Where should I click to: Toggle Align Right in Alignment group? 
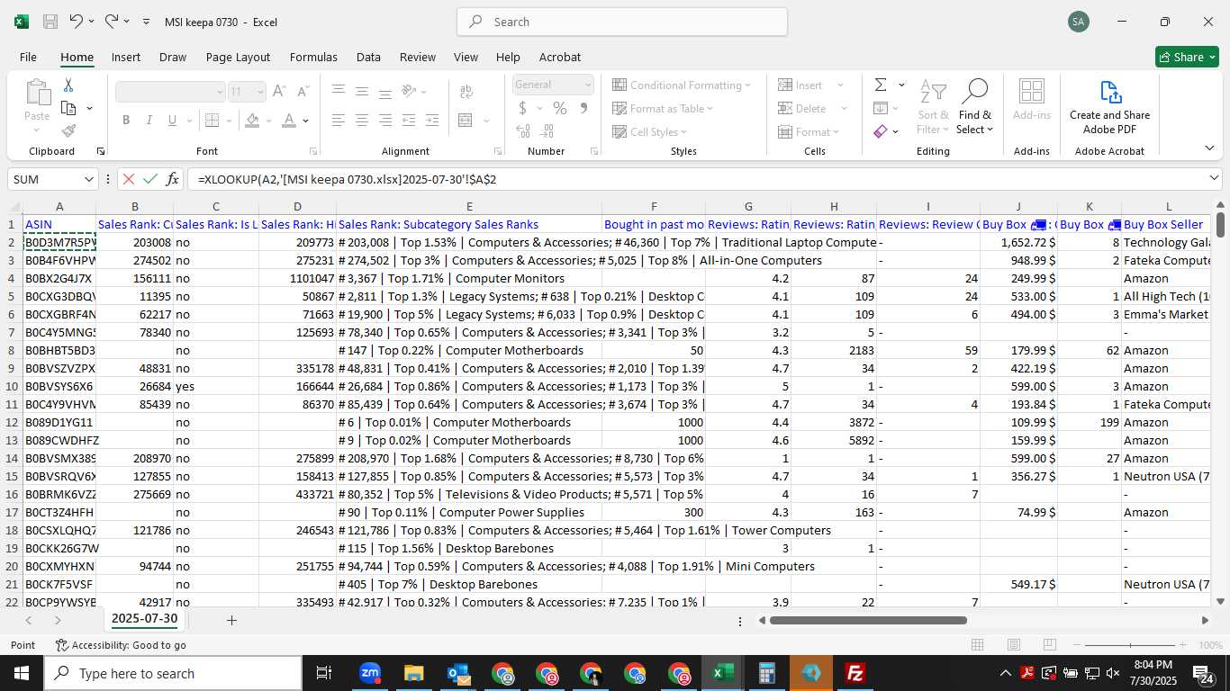point(385,120)
